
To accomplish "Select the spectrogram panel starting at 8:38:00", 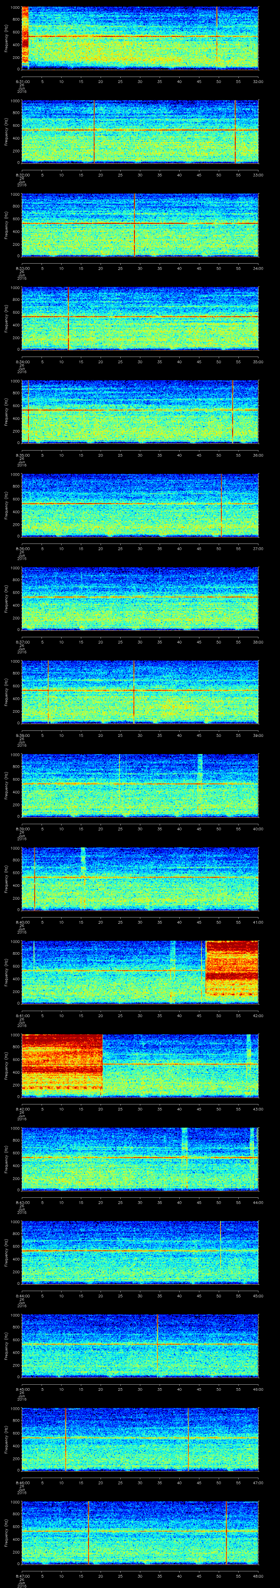I will [140, 692].
